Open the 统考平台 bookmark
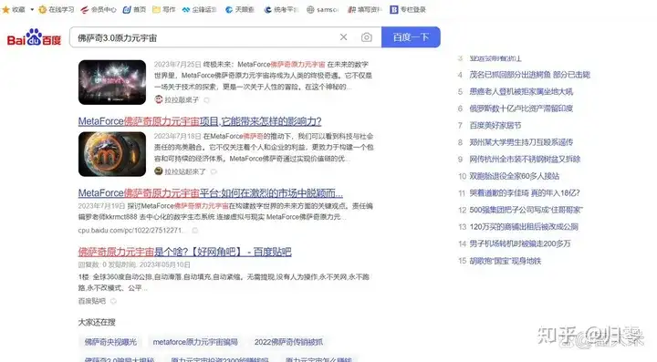 pos(281,10)
